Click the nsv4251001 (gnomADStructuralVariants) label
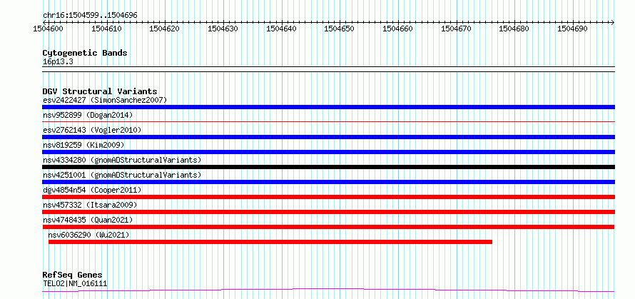This screenshot has height=299, width=635. coord(122,175)
